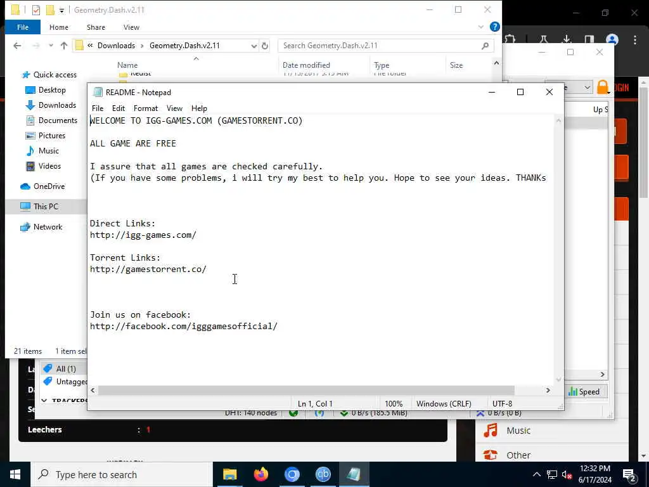649x487 pixels.
Task: Open recent locations dropdown in Explorer navigation
Action: coord(51,46)
